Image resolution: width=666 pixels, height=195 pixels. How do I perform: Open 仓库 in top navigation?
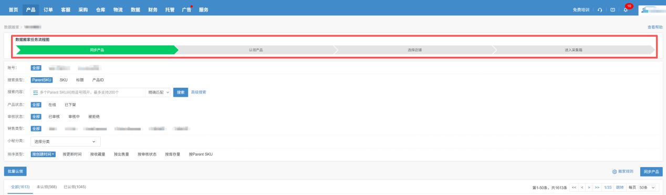tap(100, 10)
